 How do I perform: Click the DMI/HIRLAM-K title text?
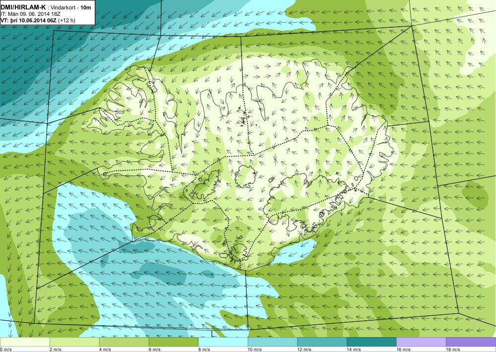coord(23,7)
